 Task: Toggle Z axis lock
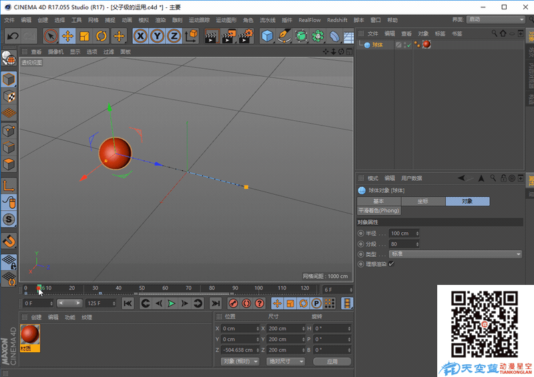pyautogui.click(x=174, y=36)
